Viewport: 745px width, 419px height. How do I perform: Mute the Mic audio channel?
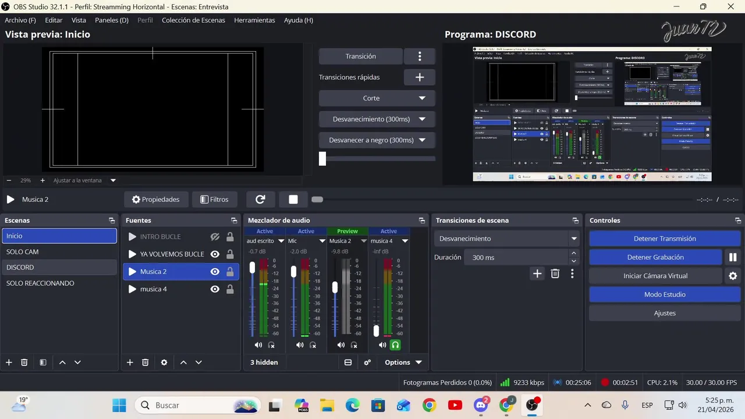(300, 345)
